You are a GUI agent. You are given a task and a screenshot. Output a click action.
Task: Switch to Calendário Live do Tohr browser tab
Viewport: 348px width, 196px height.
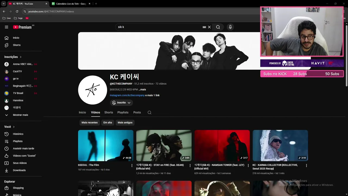click(x=71, y=4)
